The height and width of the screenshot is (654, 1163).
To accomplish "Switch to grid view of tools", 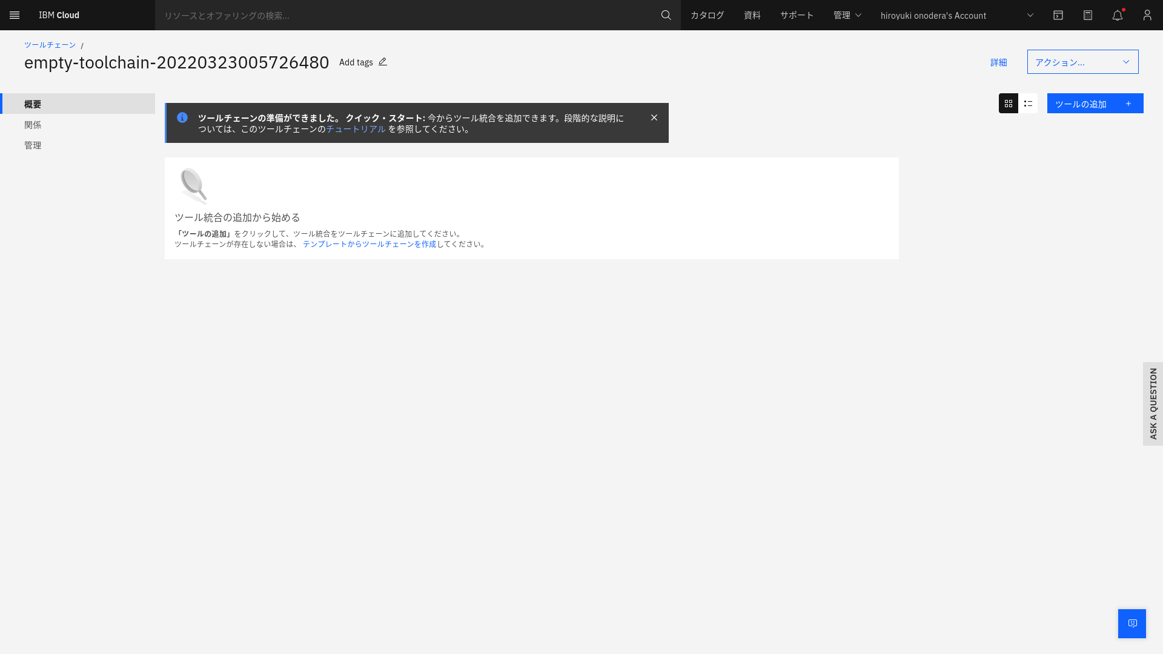I will 1008,104.
